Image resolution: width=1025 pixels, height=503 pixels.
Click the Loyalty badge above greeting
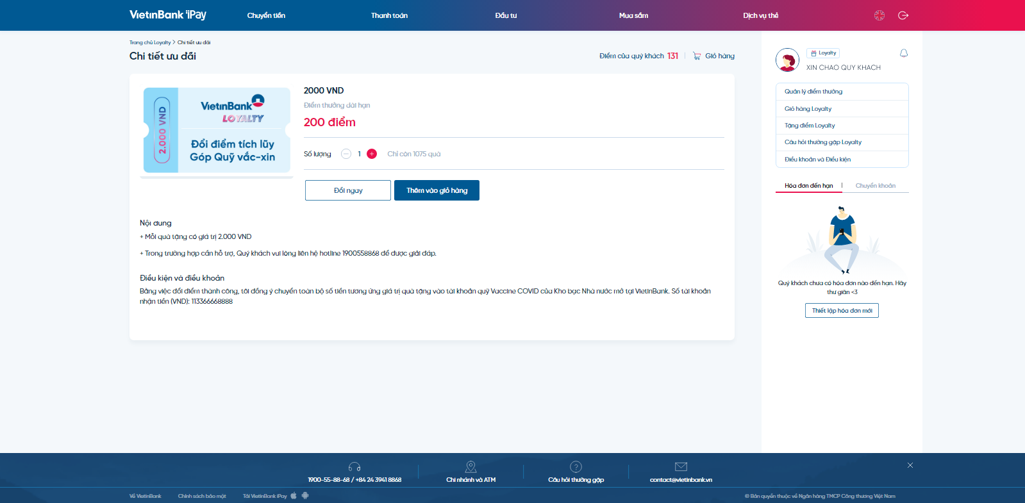(x=823, y=53)
